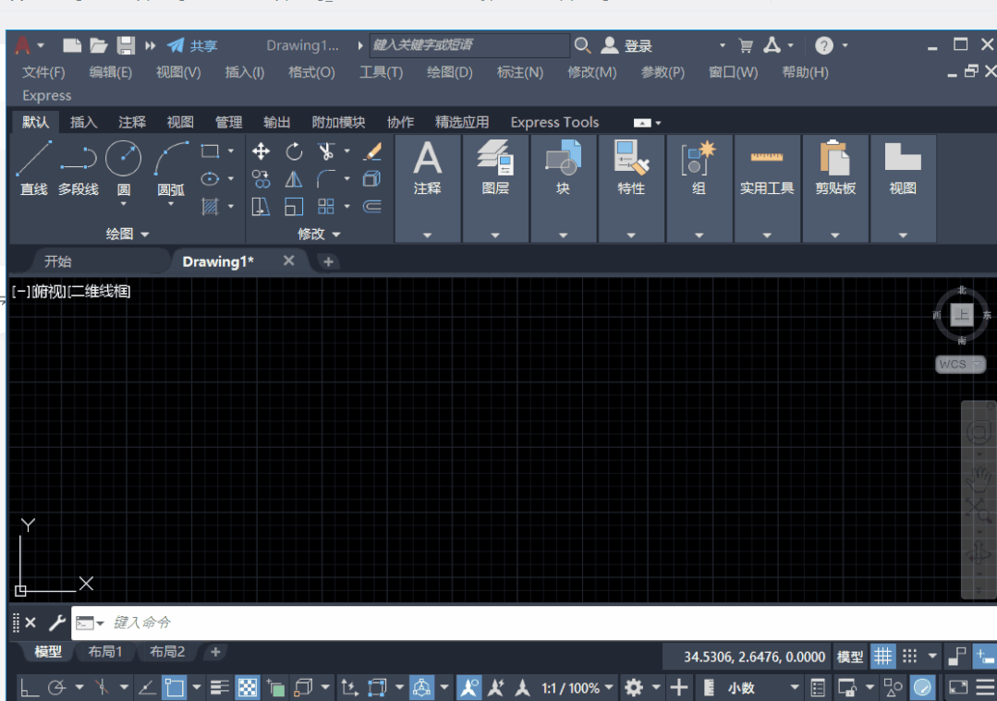
Task: Click the Mirror tool icon
Action: pyautogui.click(x=294, y=179)
